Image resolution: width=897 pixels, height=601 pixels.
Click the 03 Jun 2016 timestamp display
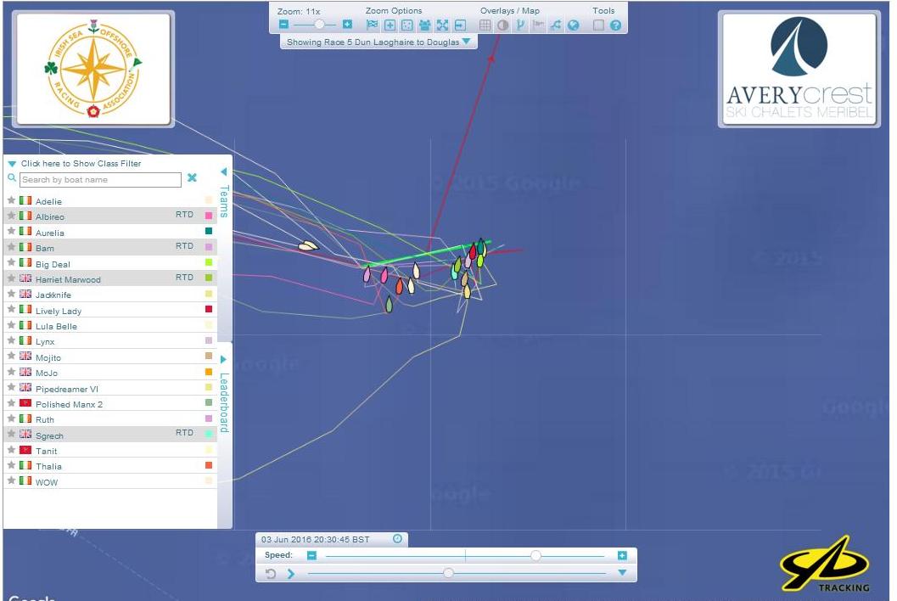tap(316, 539)
